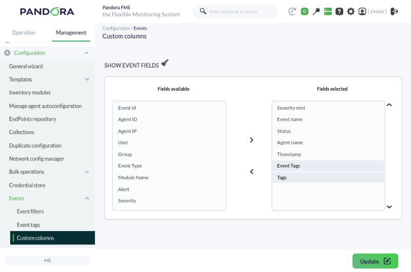The width and height of the screenshot is (411, 272).
Task: Select Severity in available fields
Action: (169, 201)
